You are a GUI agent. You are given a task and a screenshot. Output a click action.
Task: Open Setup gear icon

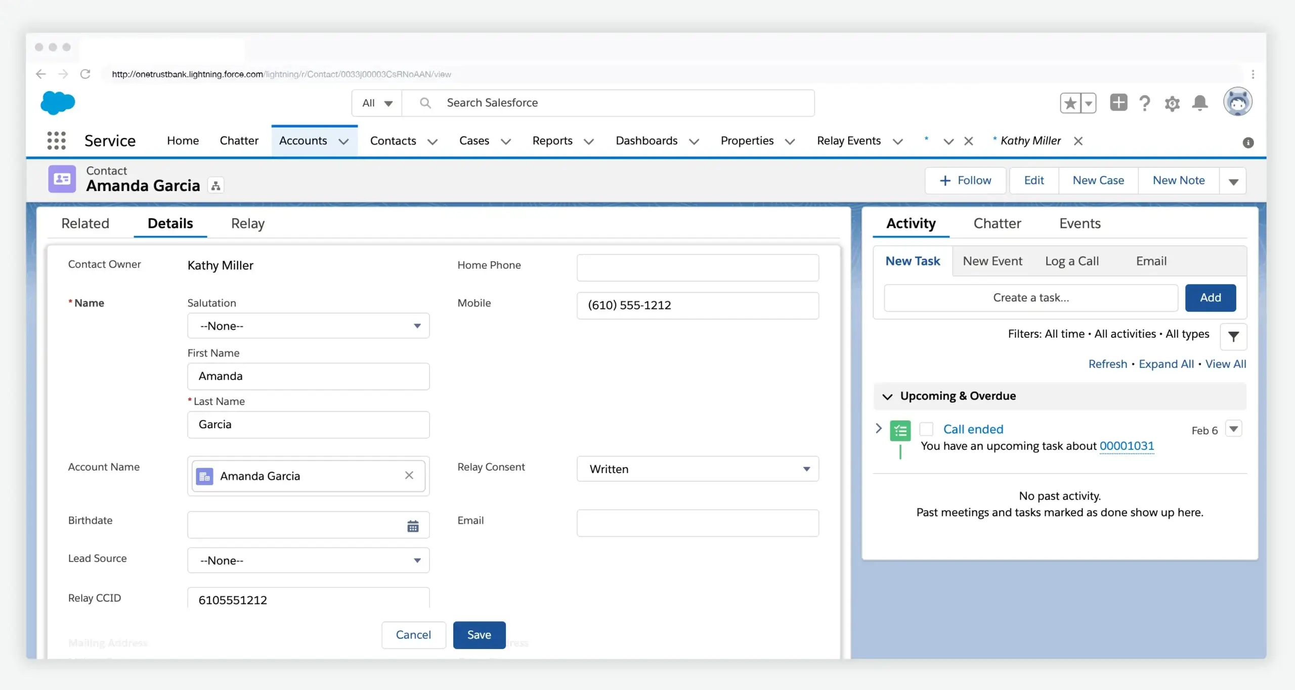click(1172, 103)
